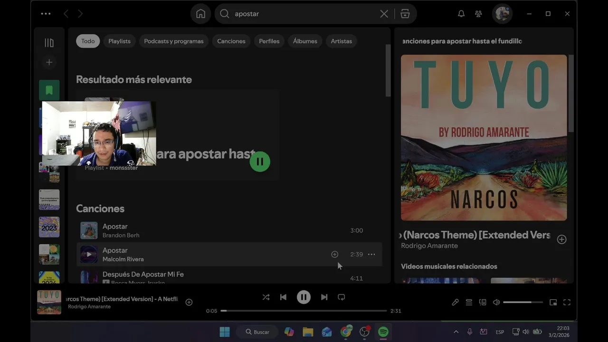Screen dimensions: 608x342
Task: Adjust the volume slider
Action: tap(523, 302)
